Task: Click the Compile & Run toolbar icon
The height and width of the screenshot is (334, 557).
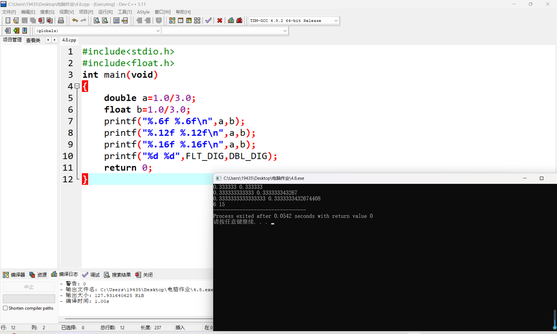Action: point(189,20)
